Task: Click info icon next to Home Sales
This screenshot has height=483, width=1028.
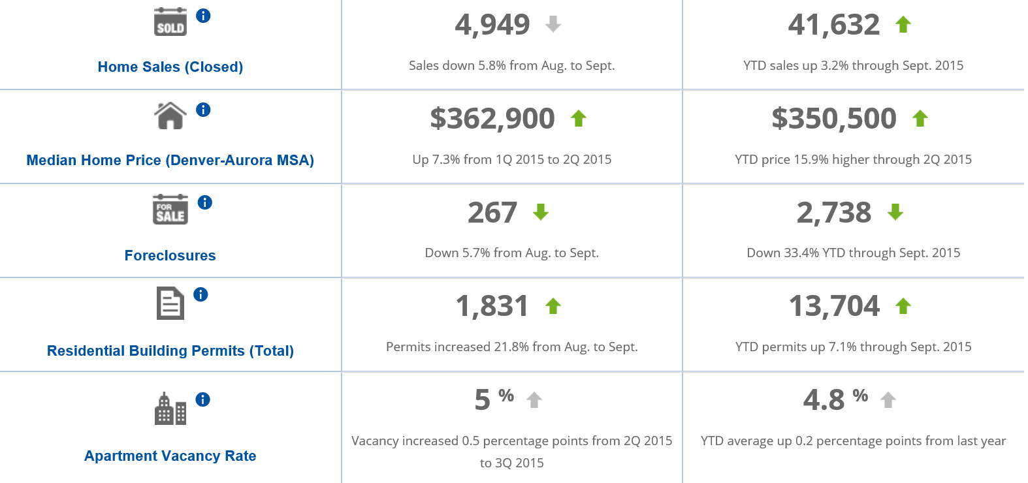Action: click(x=203, y=16)
